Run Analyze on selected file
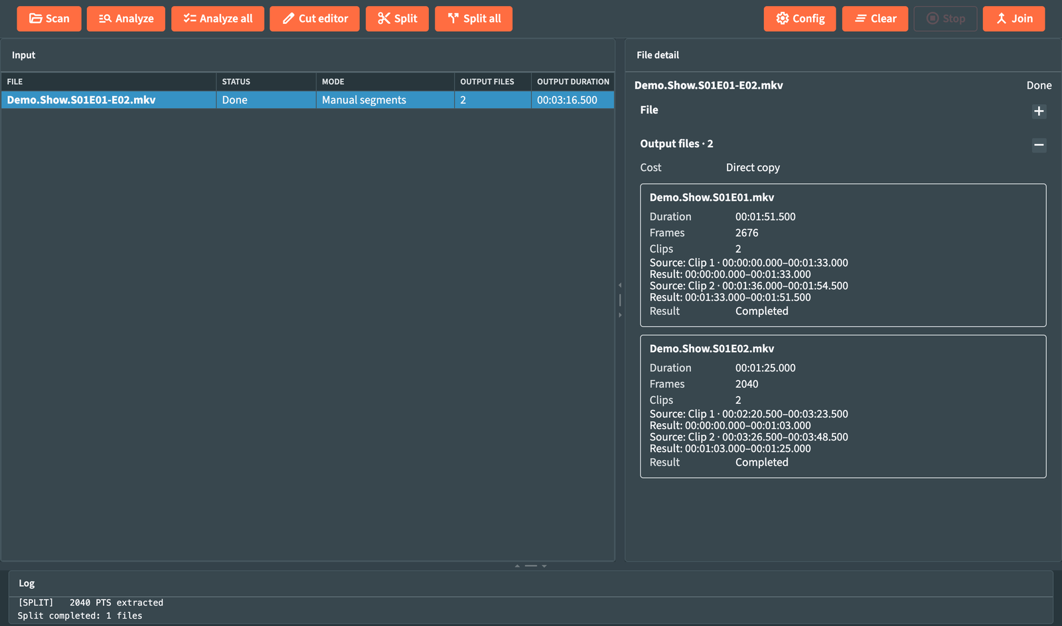Screen dimensions: 1062x626 pos(126,19)
